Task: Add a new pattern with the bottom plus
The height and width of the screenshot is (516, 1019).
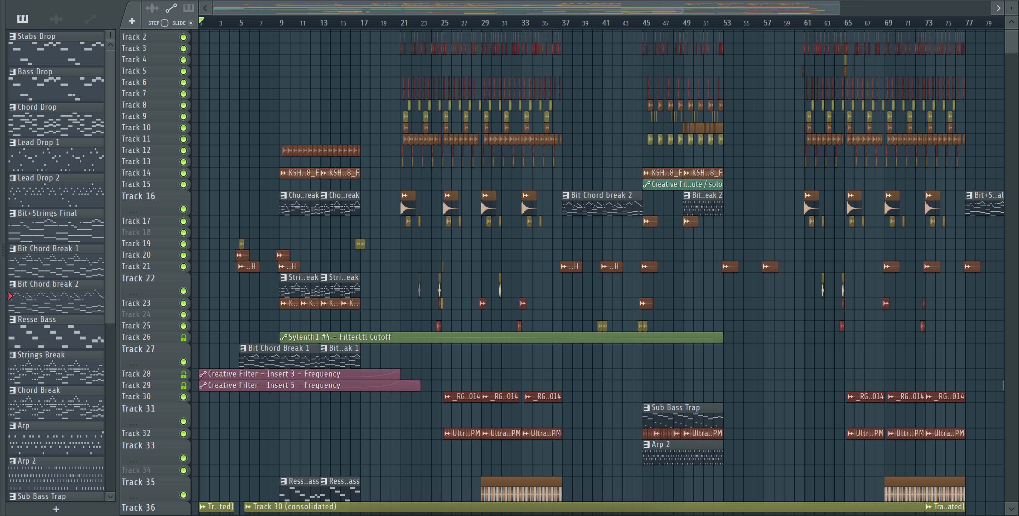Action: pos(56,509)
